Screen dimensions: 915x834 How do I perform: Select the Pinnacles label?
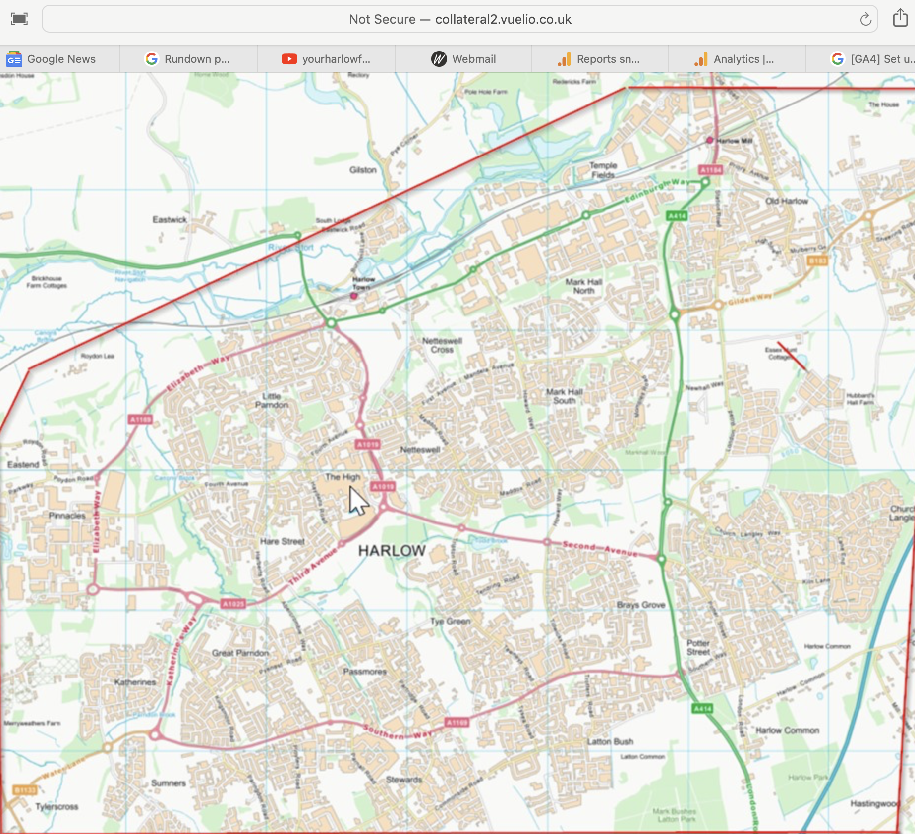coord(67,516)
